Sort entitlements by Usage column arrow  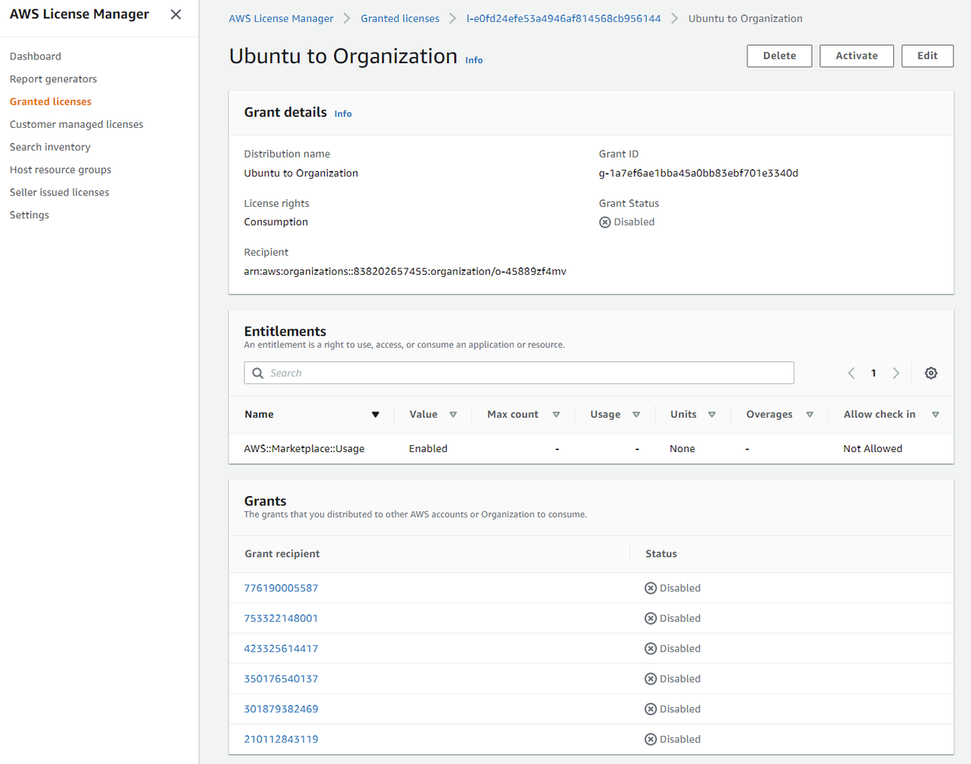pos(636,415)
